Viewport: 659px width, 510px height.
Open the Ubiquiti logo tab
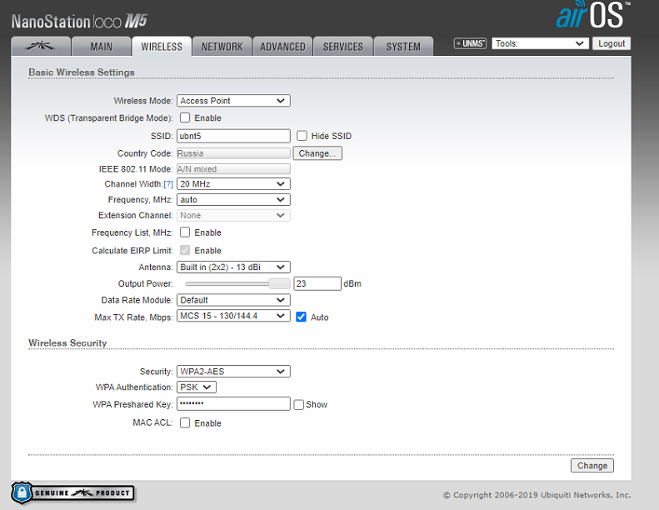click(x=41, y=46)
